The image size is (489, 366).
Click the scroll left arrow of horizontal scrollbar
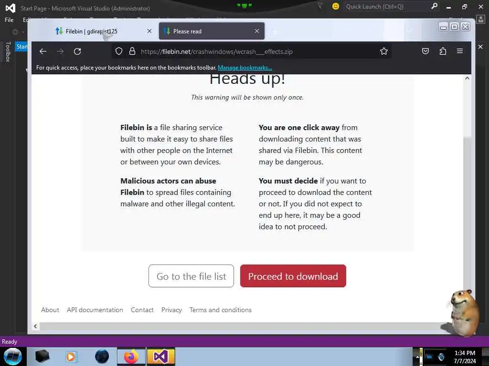point(35,326)
